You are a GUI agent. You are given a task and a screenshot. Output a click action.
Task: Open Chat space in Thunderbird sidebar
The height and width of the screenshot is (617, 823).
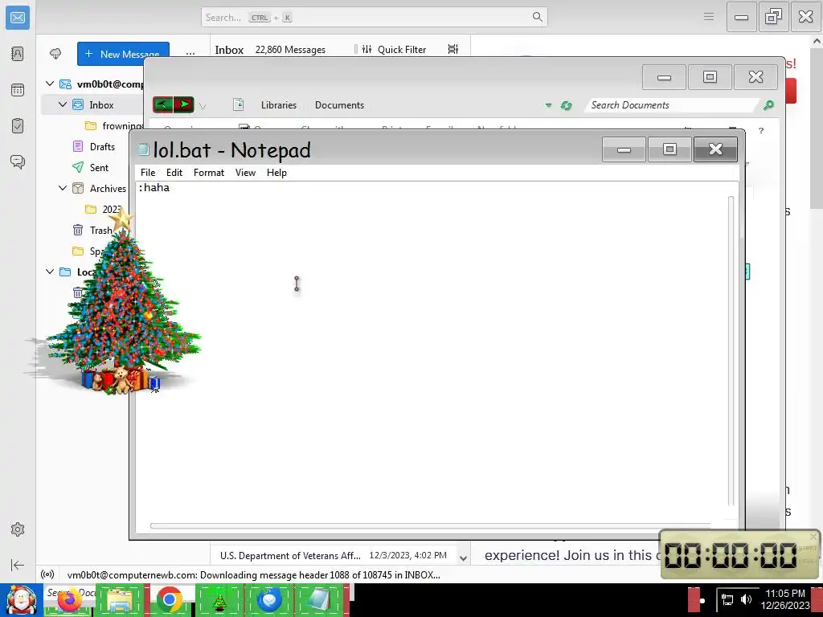[18, 161]
